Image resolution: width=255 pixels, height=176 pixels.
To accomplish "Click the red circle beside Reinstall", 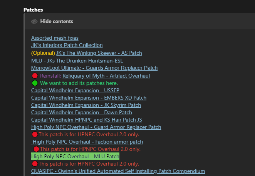I will pos(35,76).
